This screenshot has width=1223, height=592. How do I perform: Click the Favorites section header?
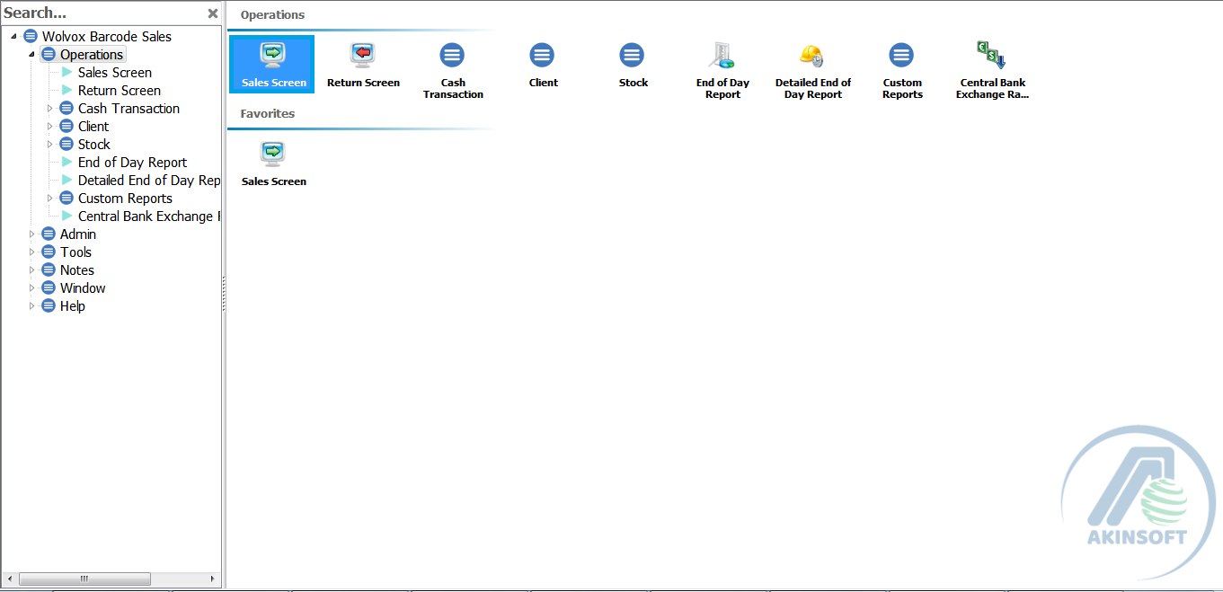point(268,114)
